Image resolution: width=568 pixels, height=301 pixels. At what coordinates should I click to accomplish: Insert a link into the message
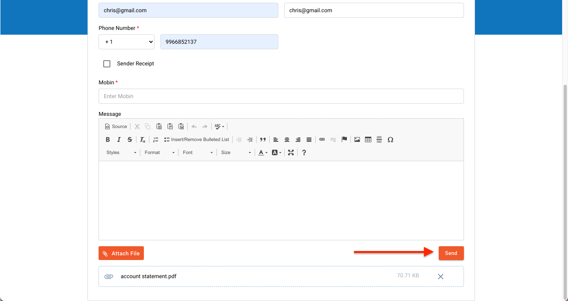tap(322, 139)
